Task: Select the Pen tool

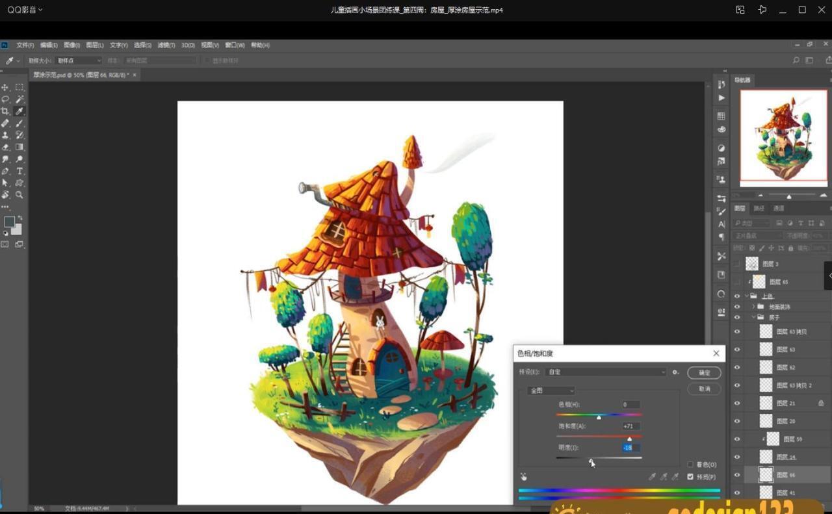Action: pyautogui.click(x=5, y=171)
